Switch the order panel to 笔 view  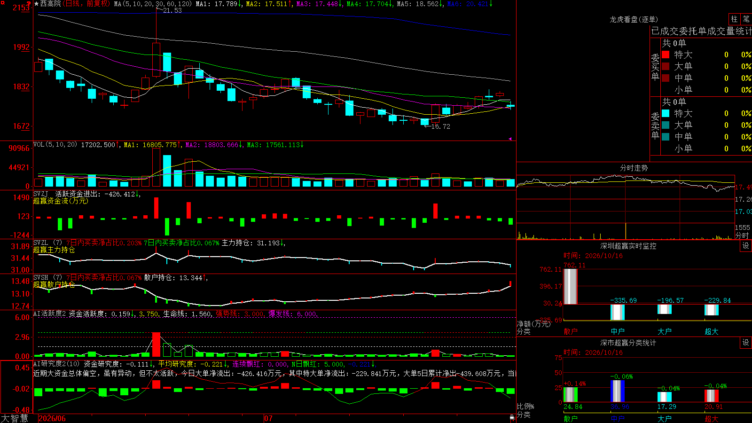(x=746, y=19)
